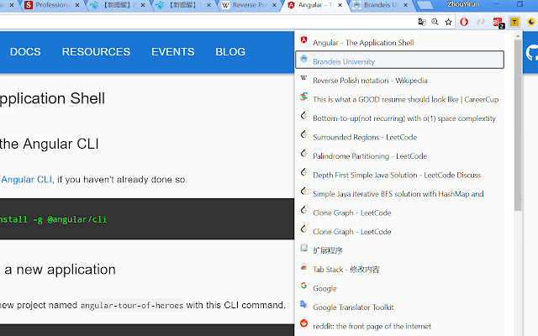Open the BLOG menu item

point(230,52)
